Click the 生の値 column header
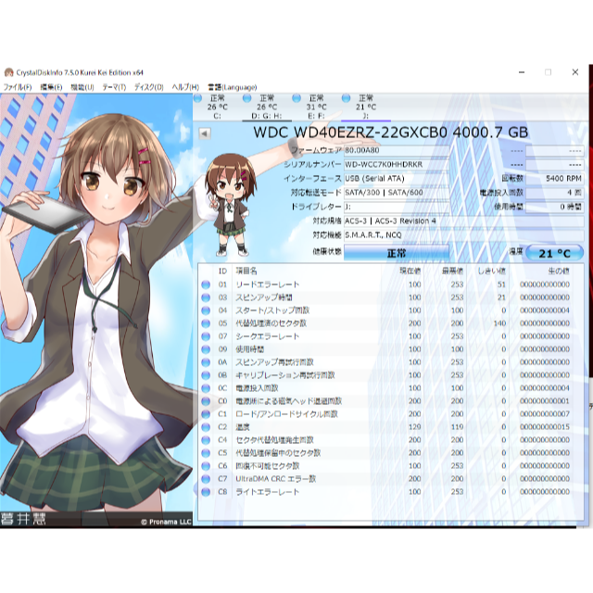Screen dimensions: 593x593 point(559,271)
